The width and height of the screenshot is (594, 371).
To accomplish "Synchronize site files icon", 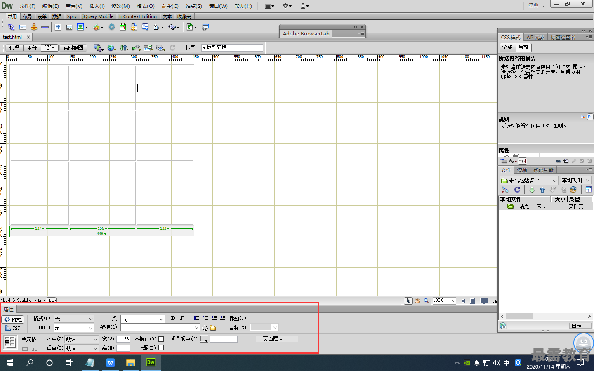I will point(573,190).
